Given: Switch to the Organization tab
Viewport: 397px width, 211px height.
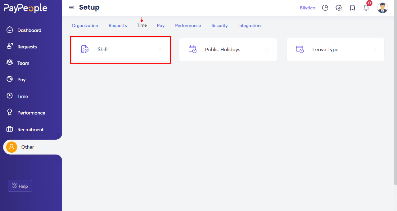Looking at the screenshot, I should pos(85,25).
